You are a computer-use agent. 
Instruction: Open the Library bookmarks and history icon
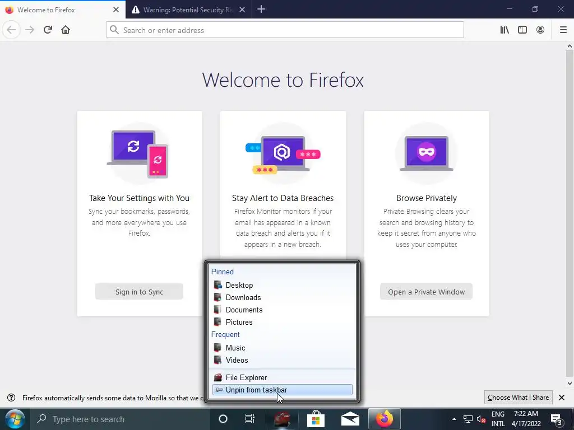pos(504,30)
